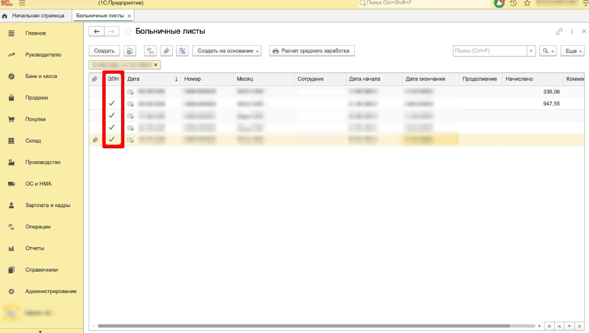
Task: Click the Создать button
Action: (x=104, y=51)
